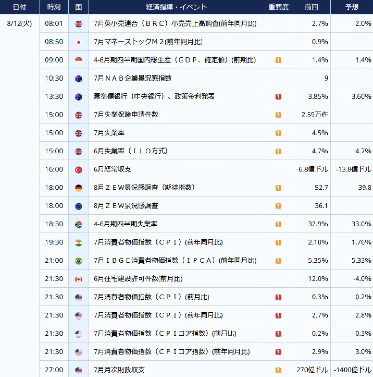Click event 7月英小売連合（BRC）小売売上高調査

tap(175, 23)
